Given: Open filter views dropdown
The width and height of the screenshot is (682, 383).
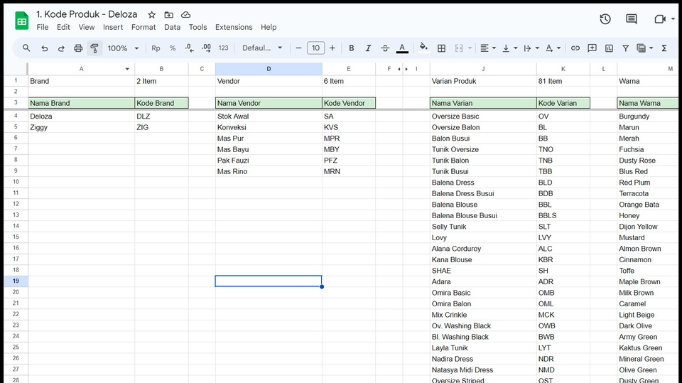Looking at the screenshot, I should [644, 48].
